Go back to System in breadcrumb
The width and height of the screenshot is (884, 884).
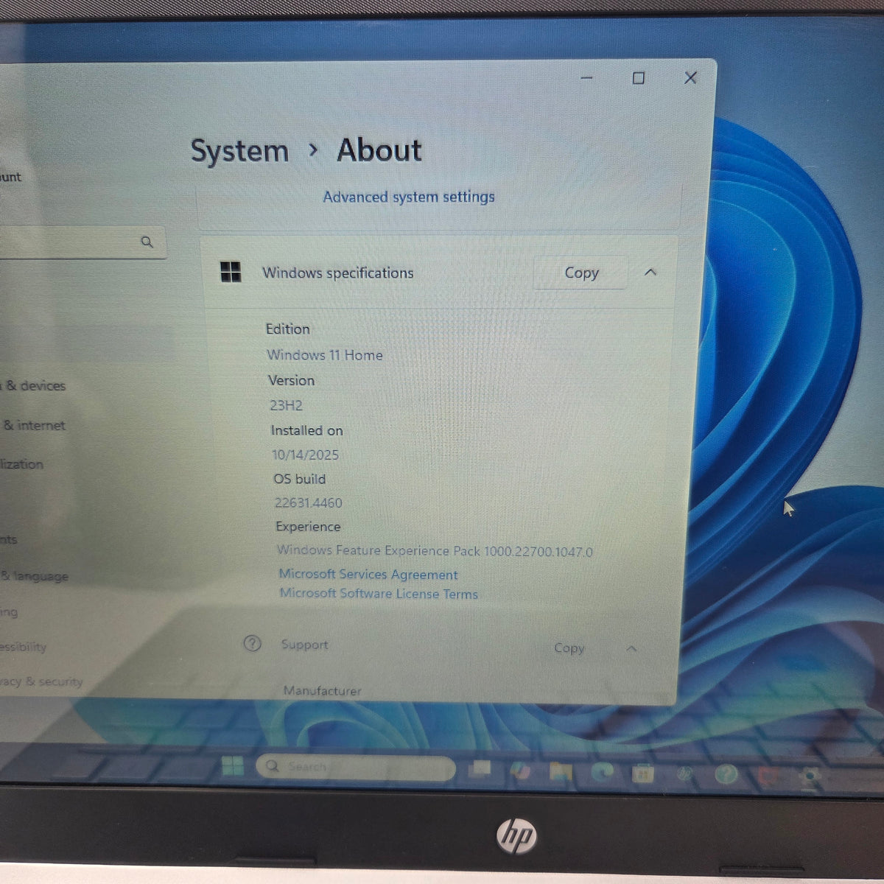click(x=239, y=151)
